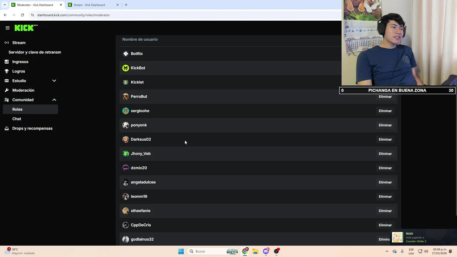This screenshot has height=257, width=457.
Task: Click stheefanie avatar
Action: click(x=126, y=211)
